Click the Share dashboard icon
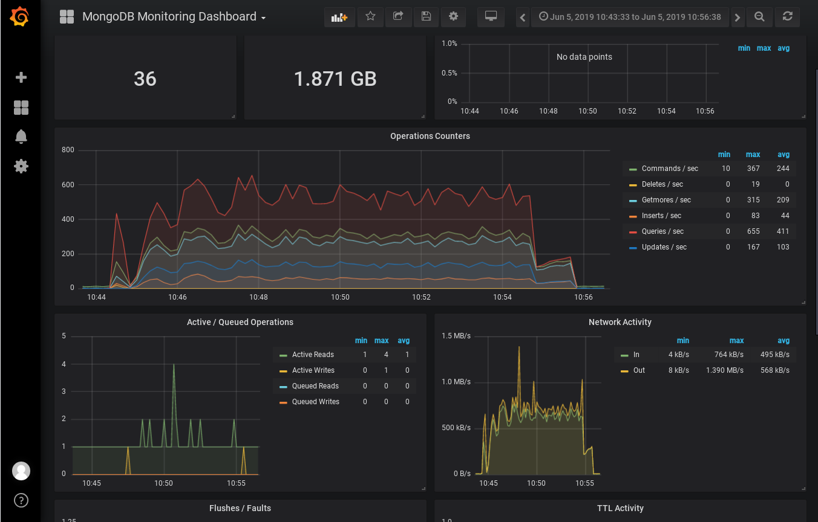818x522 pixels. click(x=398, y=17)
